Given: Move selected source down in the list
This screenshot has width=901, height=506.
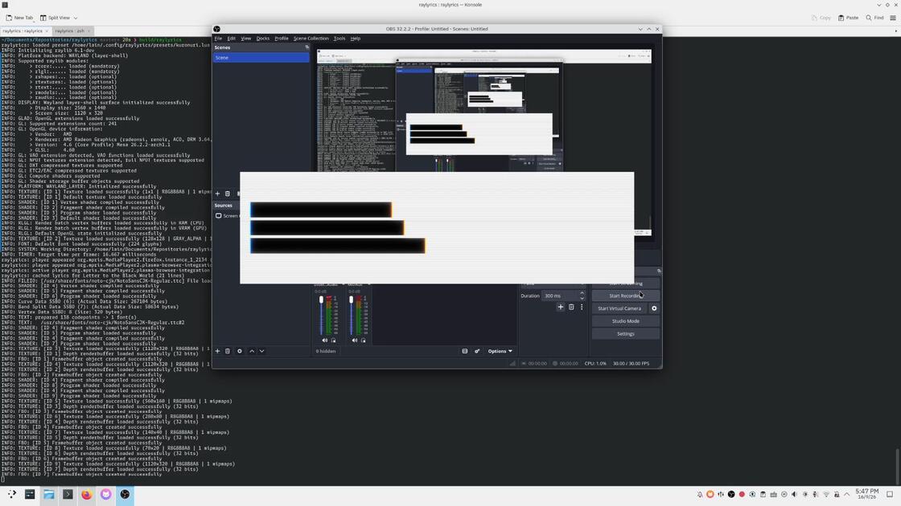Looking at the screenshot, I should tap(262, 351).
